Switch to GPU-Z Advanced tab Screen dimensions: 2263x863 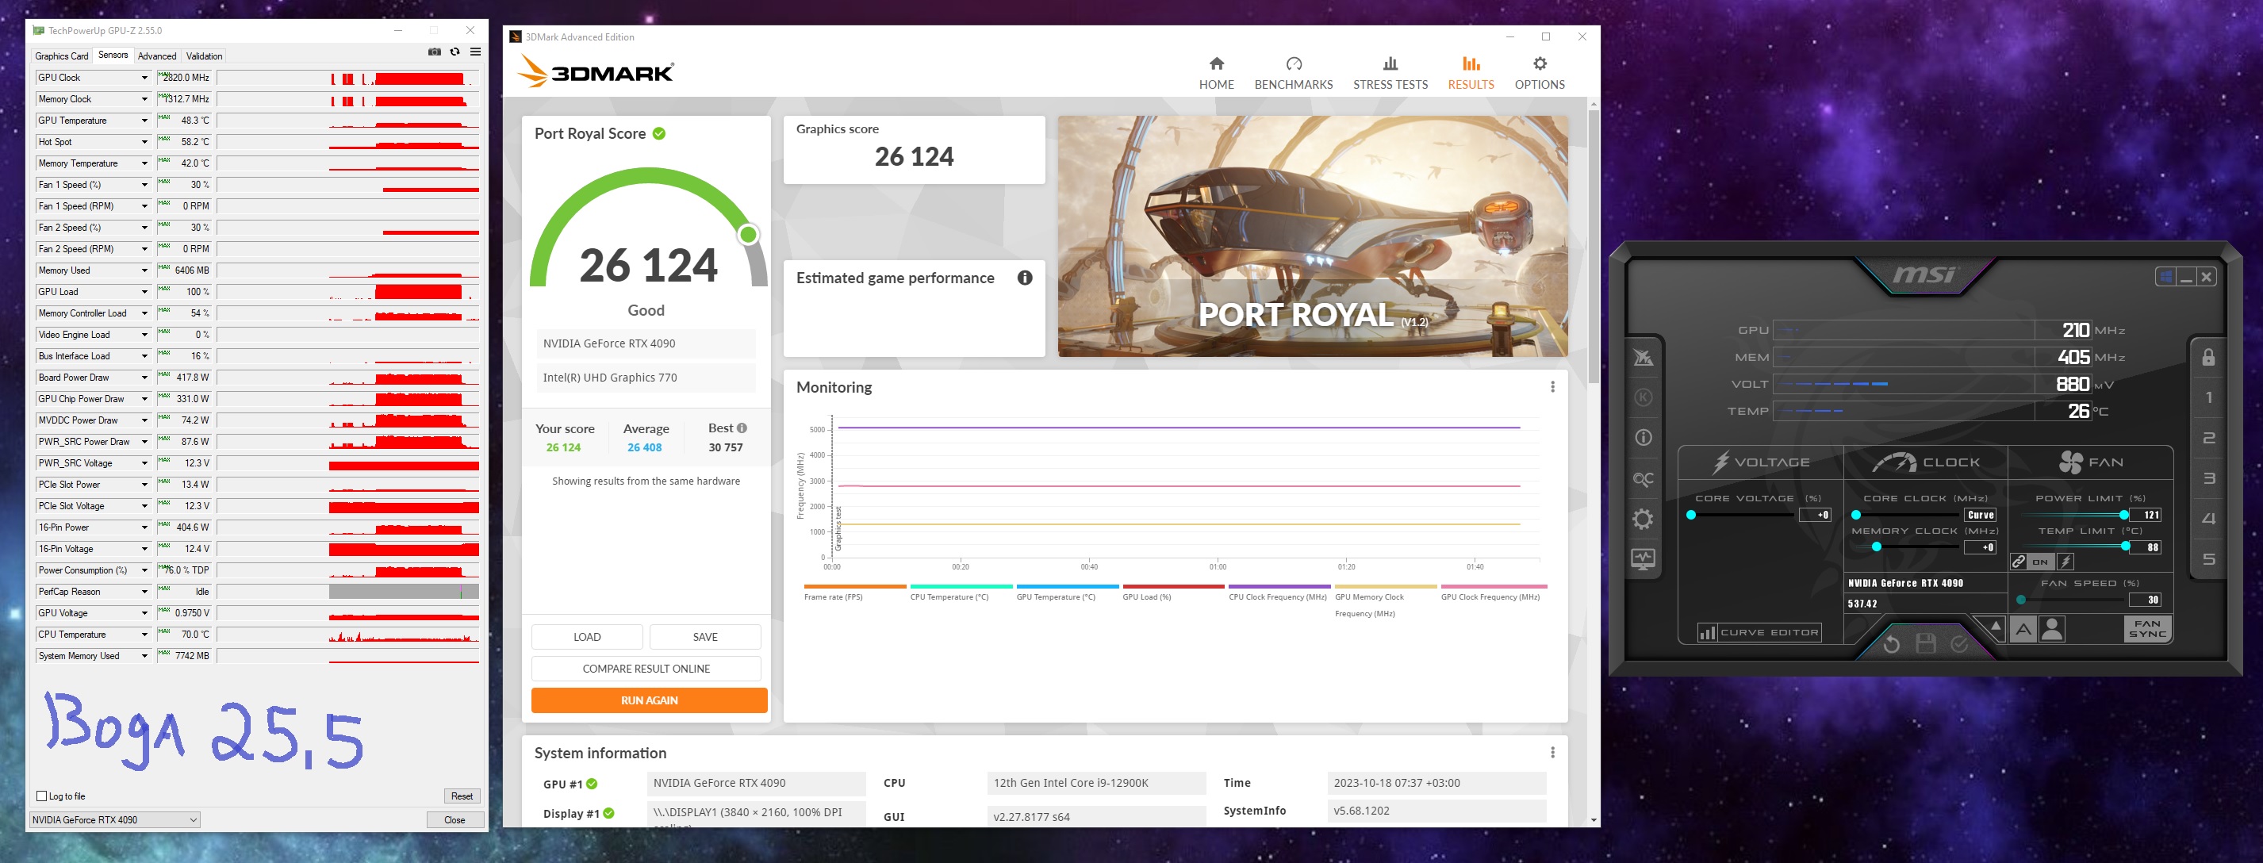tap(157, 56)
